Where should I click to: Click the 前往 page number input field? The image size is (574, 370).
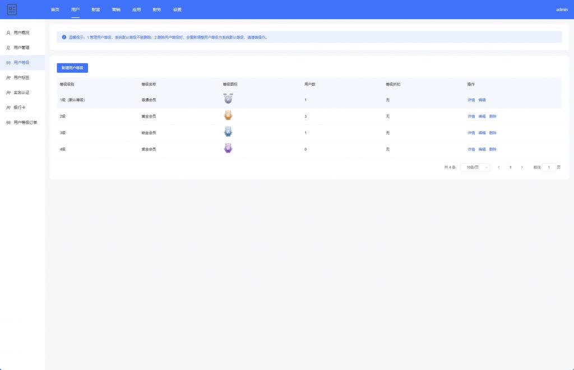click(549, 167)
